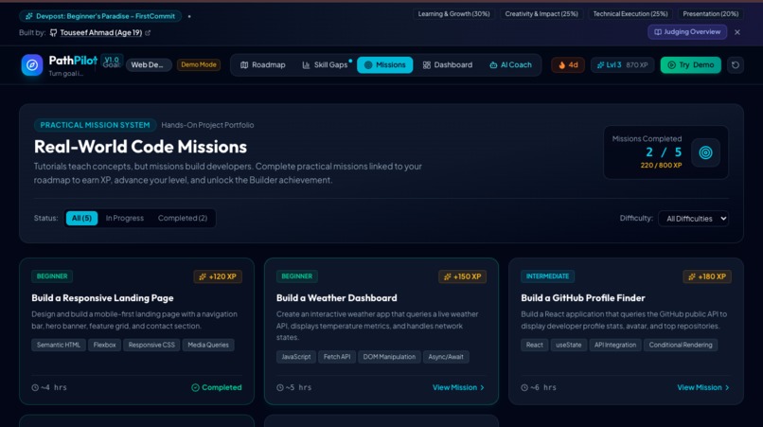The image size is (763, 427).
Task: Click the ~4 hrs clock icon
Action: coord(35,387)
